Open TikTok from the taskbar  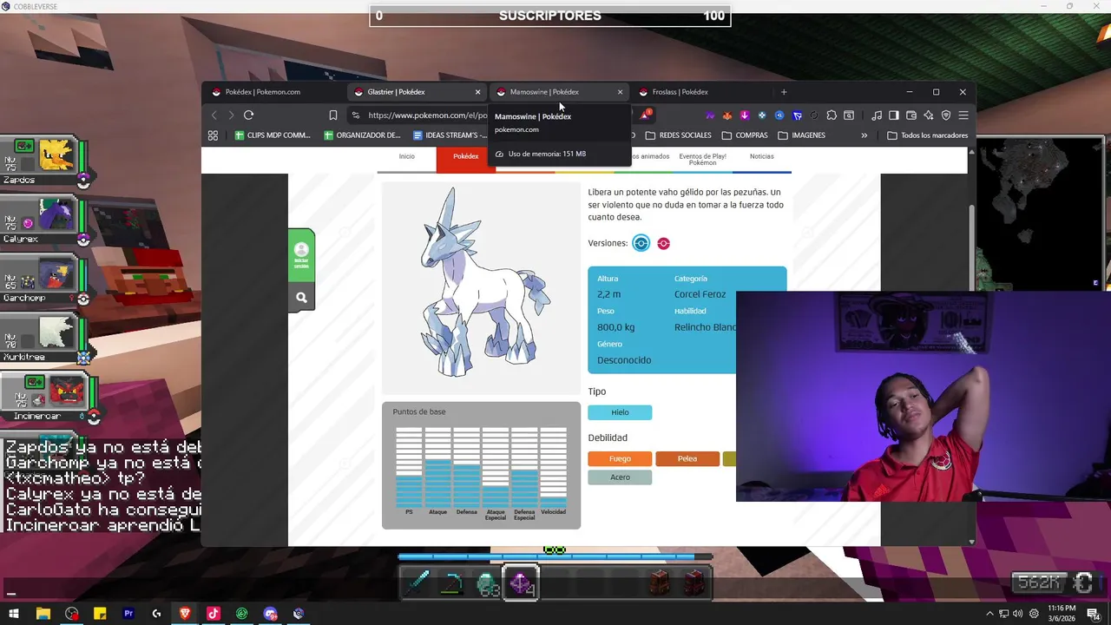click(214, 614)
